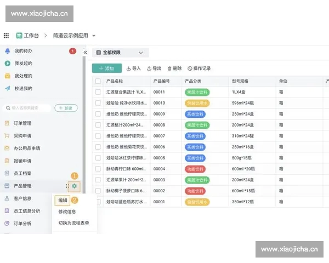Viewport: 329px width, 263px height.
Task: Click the yellow category tag in row 00010
Action: [x=197, y=103]
